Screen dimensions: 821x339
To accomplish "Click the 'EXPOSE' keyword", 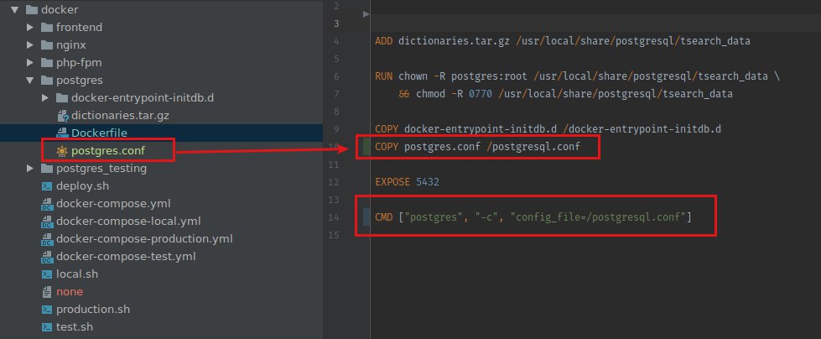I will click(392, 182).
